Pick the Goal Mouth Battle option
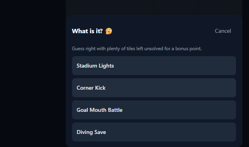This screenshot has width=249, height=147. (154, 110)
